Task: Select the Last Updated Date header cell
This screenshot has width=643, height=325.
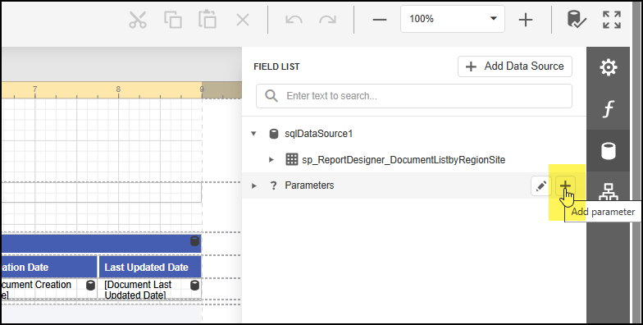Action: tap(150, 268)
